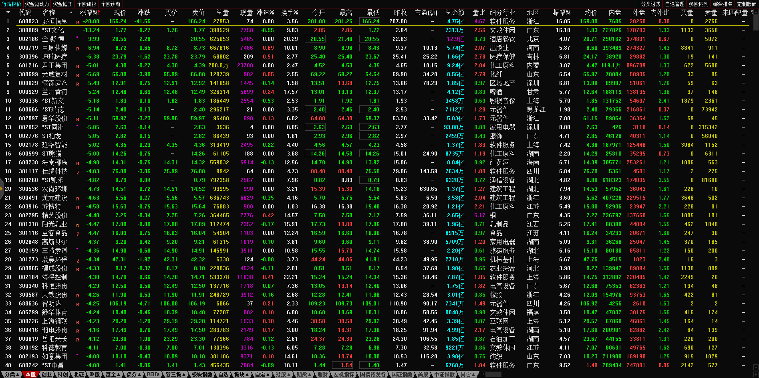This screenshot has height=378, width=759.
Task: Click the help question mark icon
Action: tap(752, 12)
